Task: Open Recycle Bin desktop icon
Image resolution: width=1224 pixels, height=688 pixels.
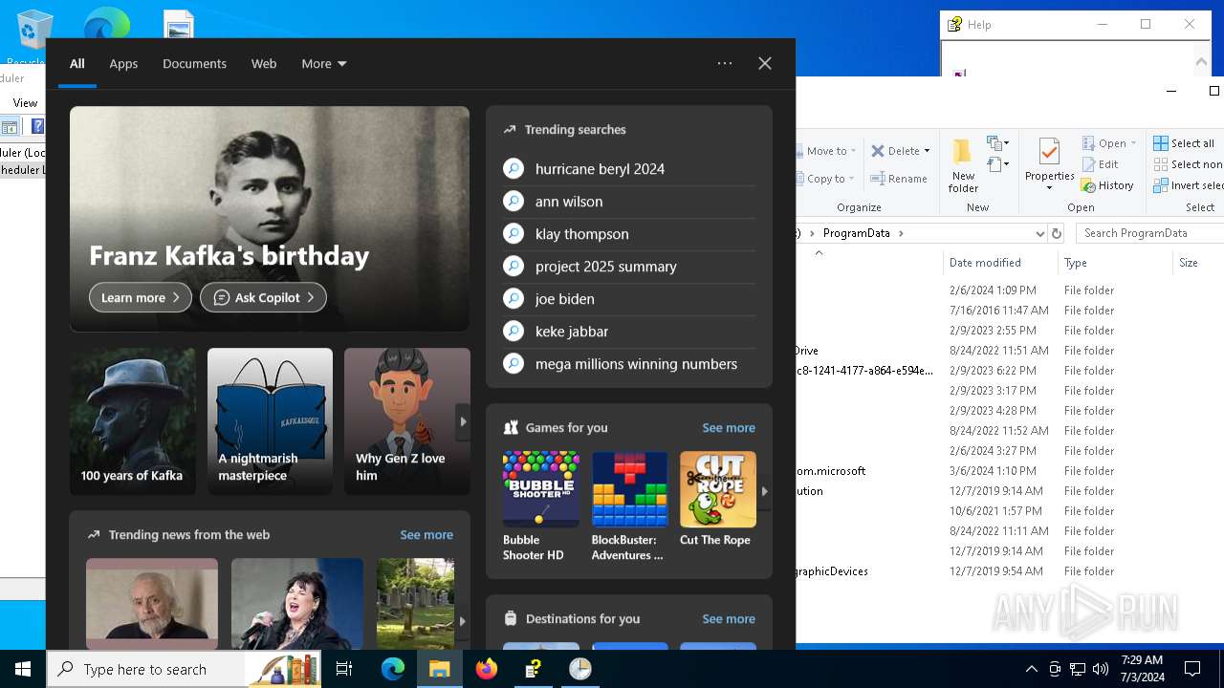Action: click(35, 36)
